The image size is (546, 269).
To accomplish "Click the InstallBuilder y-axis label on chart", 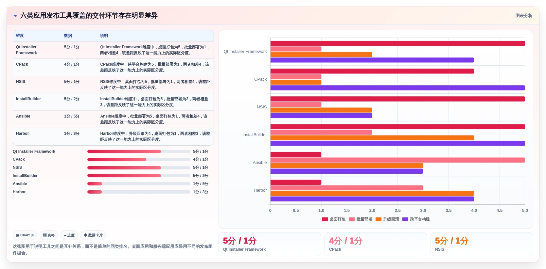I will (255, 135).
